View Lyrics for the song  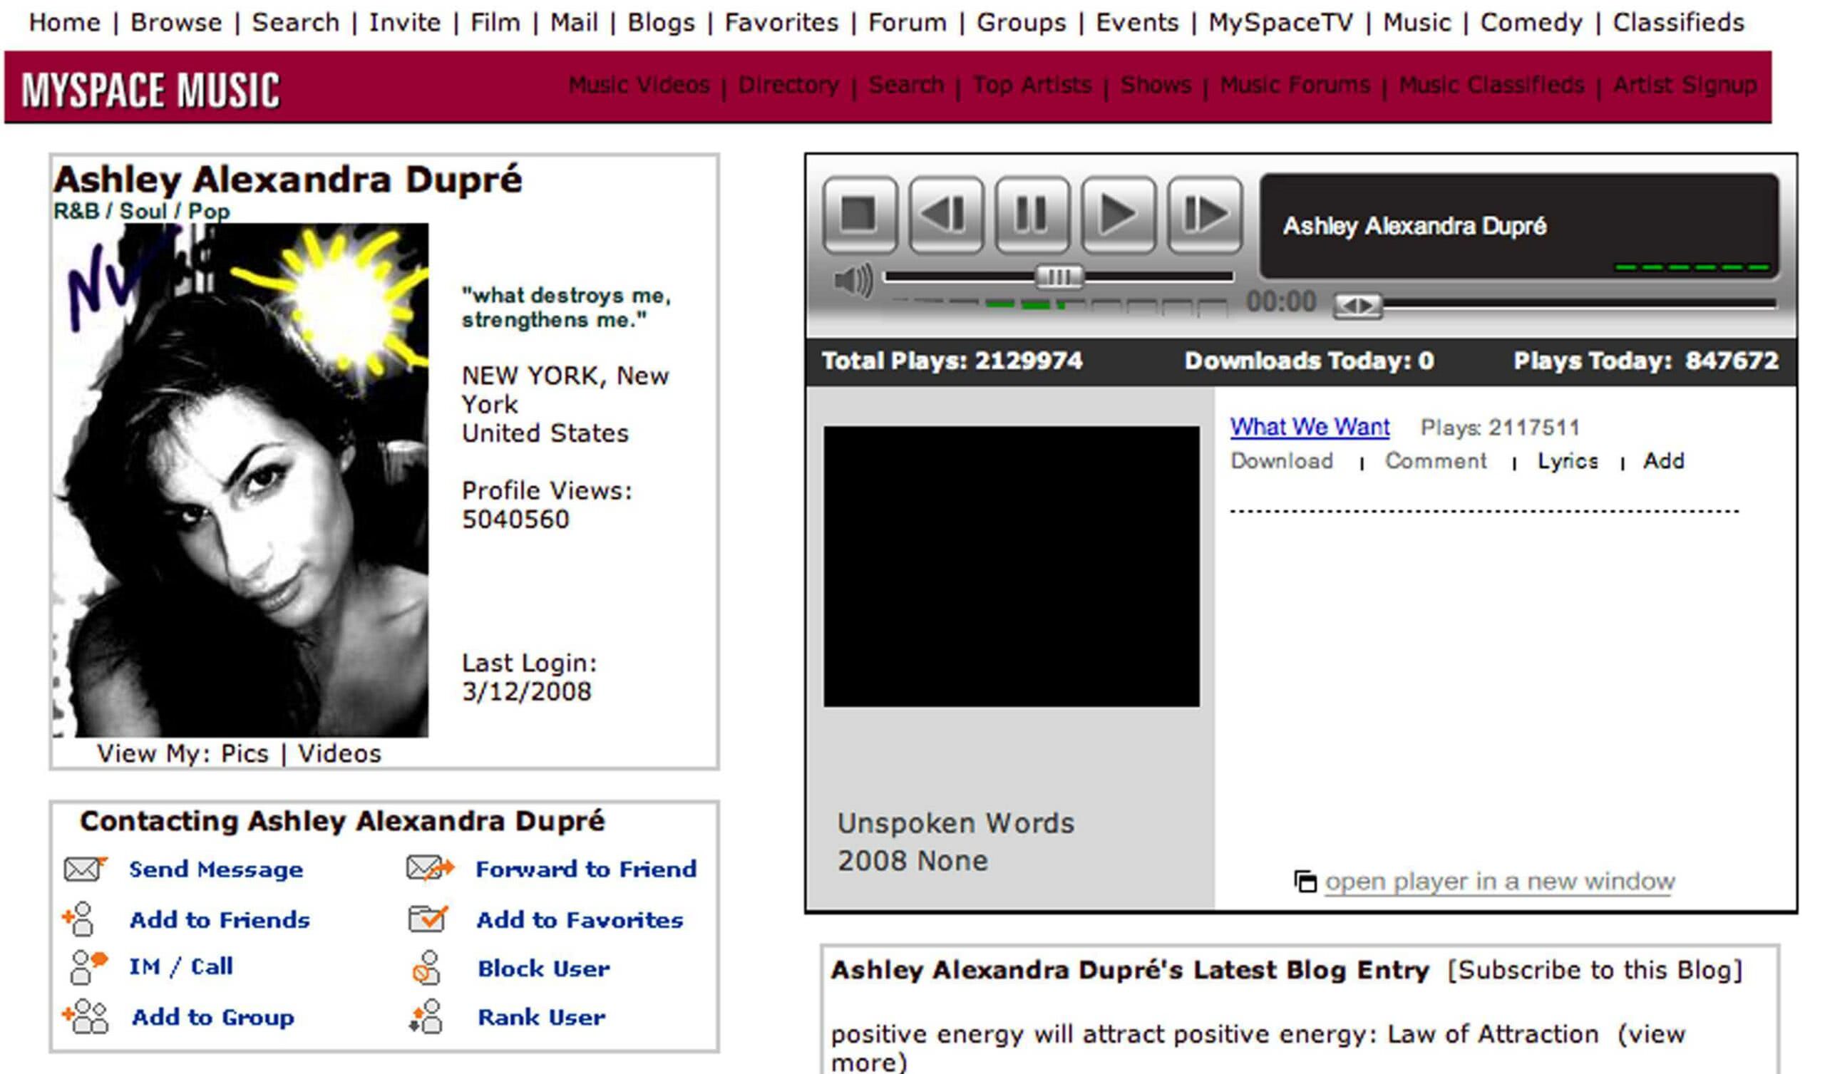coord(1567,461)
